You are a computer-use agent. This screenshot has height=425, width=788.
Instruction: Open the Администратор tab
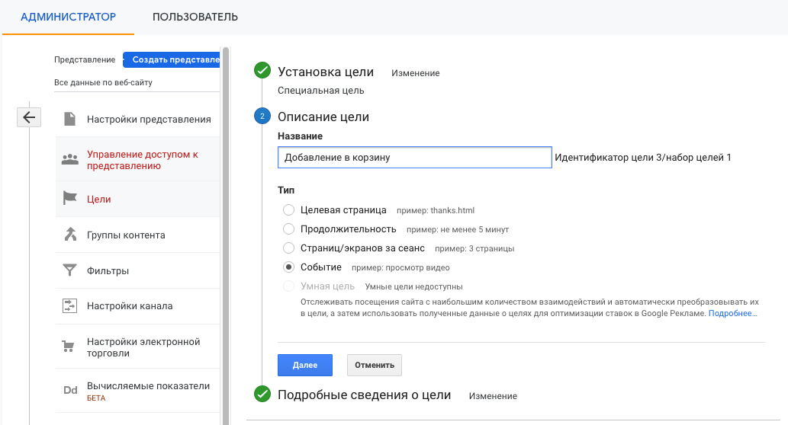[x=68, y=17]
